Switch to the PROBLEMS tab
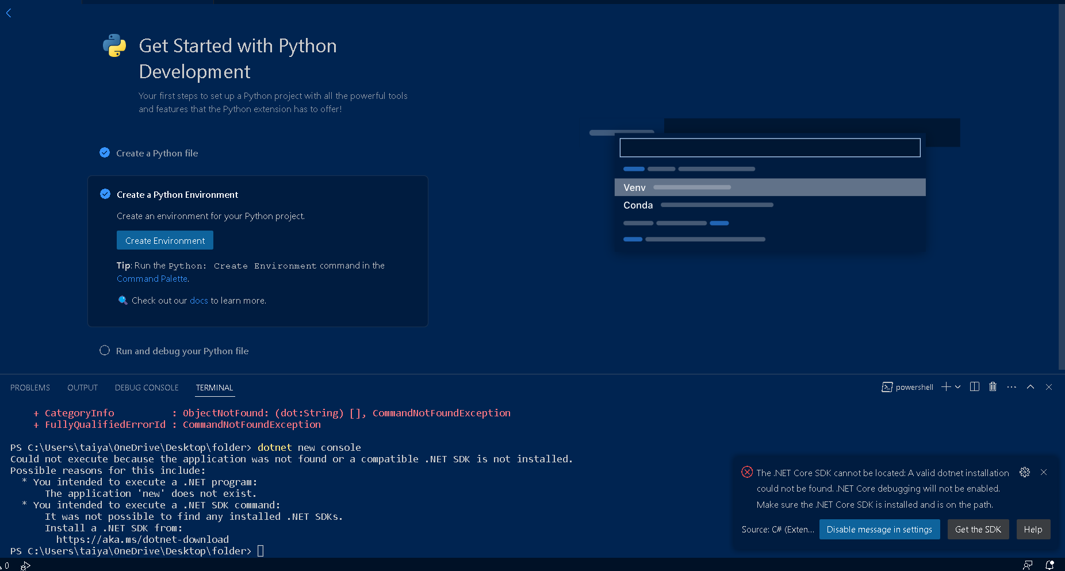1065x571 pixels. (30, 387)
